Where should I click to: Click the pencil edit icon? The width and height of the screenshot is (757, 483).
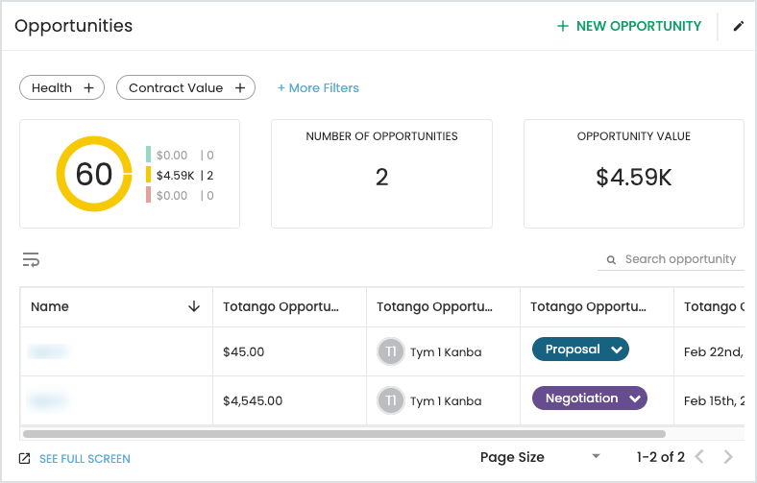tap(738, 26)
